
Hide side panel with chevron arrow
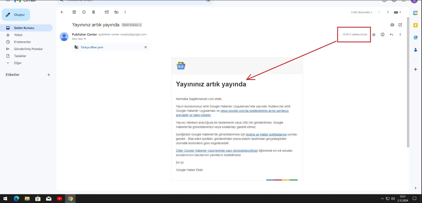[415, 188]
